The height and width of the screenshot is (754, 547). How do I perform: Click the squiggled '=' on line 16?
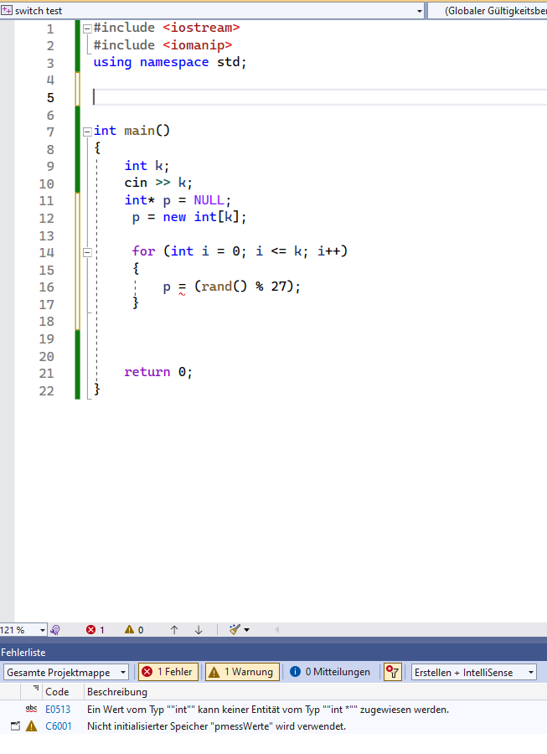[182, 287]
